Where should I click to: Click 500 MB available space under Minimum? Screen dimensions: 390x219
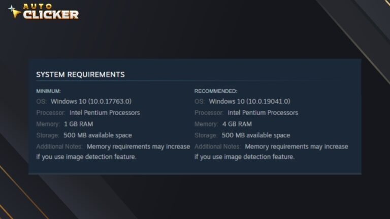pos(97,135)
